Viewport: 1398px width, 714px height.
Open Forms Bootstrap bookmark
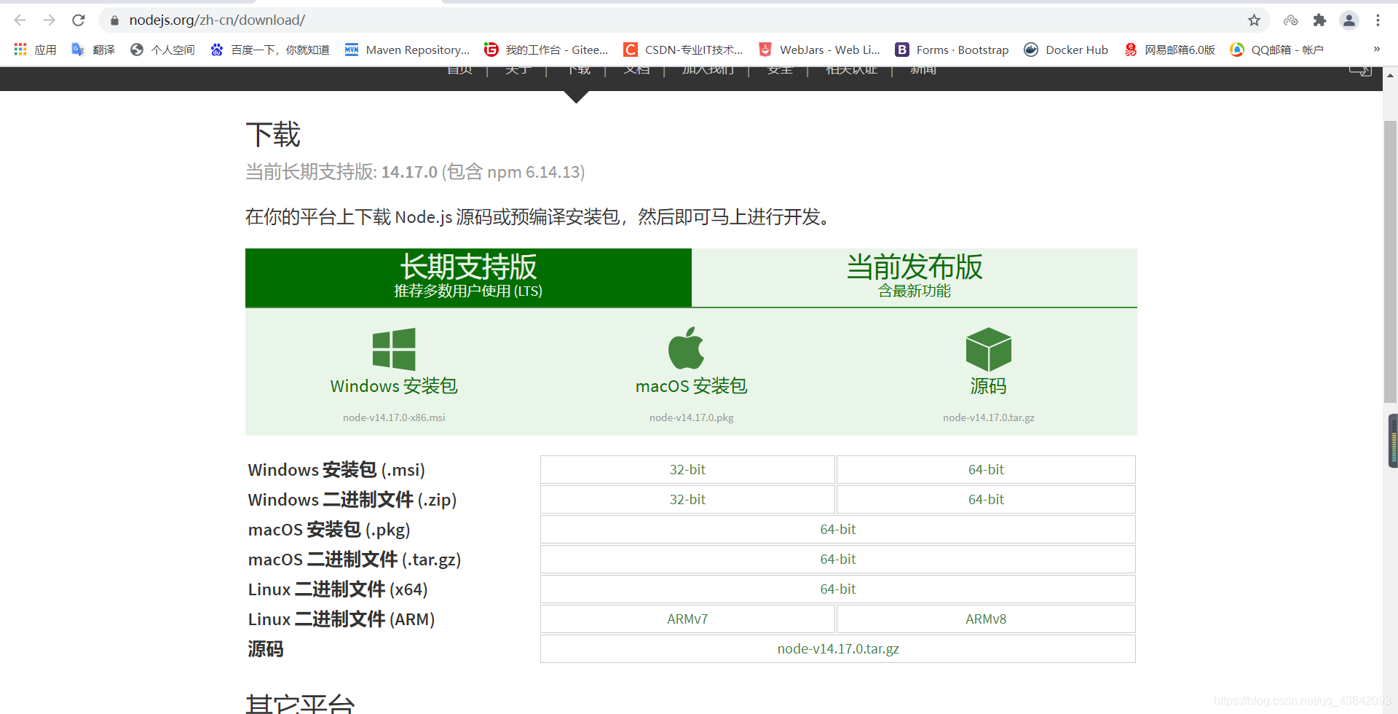[x=952, y=50]
